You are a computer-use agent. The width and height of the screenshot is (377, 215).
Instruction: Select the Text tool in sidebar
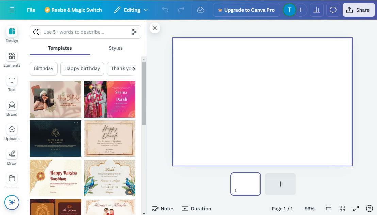(12, 84)
